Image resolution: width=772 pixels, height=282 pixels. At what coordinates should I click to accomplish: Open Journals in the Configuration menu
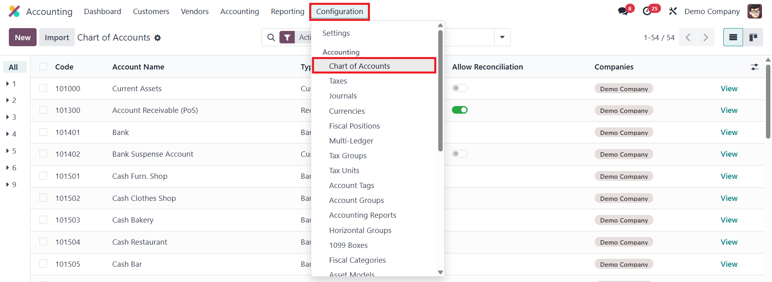(x=343, y=96)
